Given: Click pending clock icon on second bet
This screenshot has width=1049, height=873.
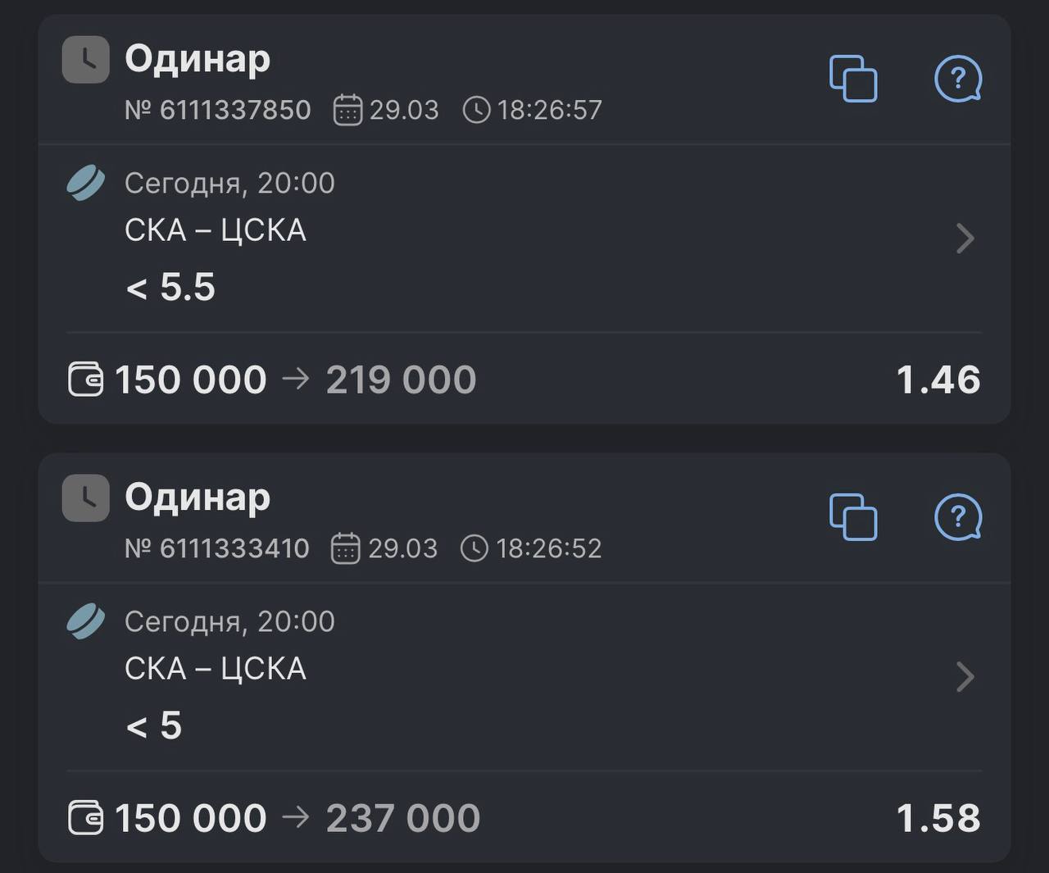Looking at the screenshot, I should (x=85, y=498).
